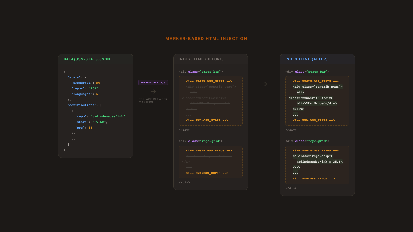
Task: Click the Marker-Based HTML Injection title
Action: tap(206, 39)
